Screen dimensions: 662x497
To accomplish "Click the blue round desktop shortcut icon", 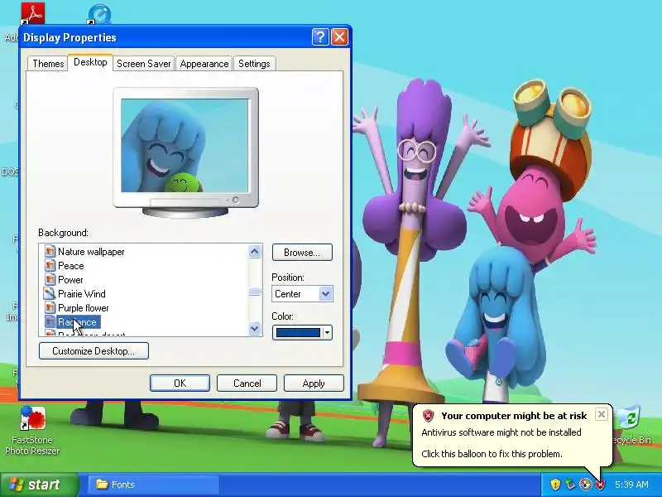I will 99,14.
